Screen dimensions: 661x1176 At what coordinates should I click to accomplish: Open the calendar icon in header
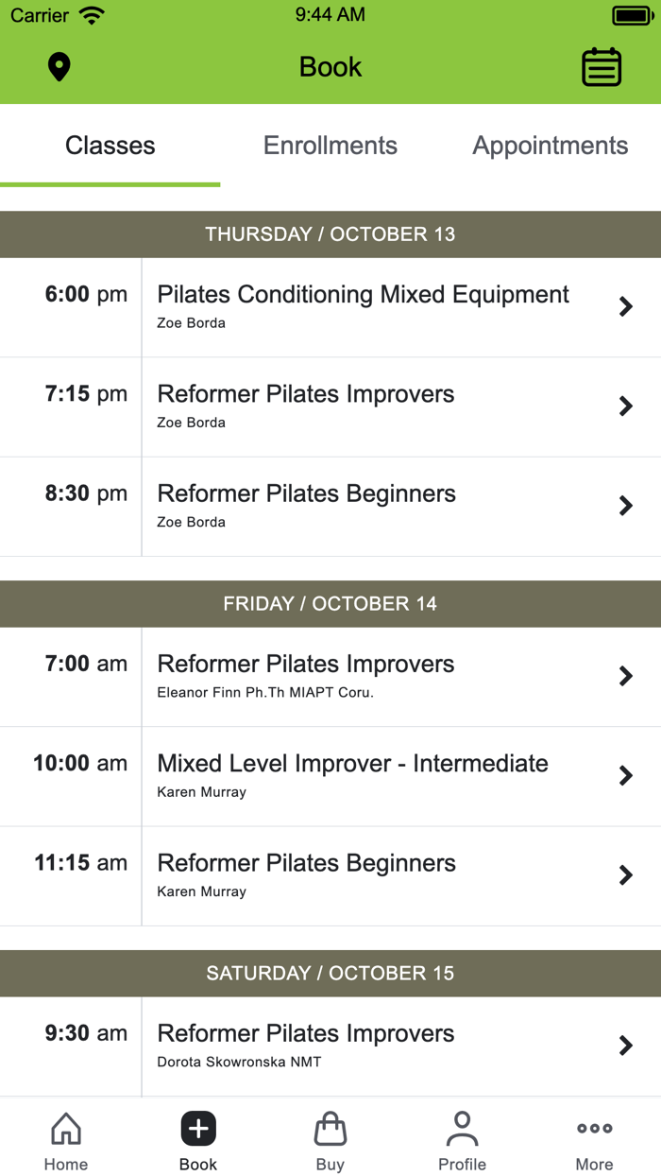[601, 67]
